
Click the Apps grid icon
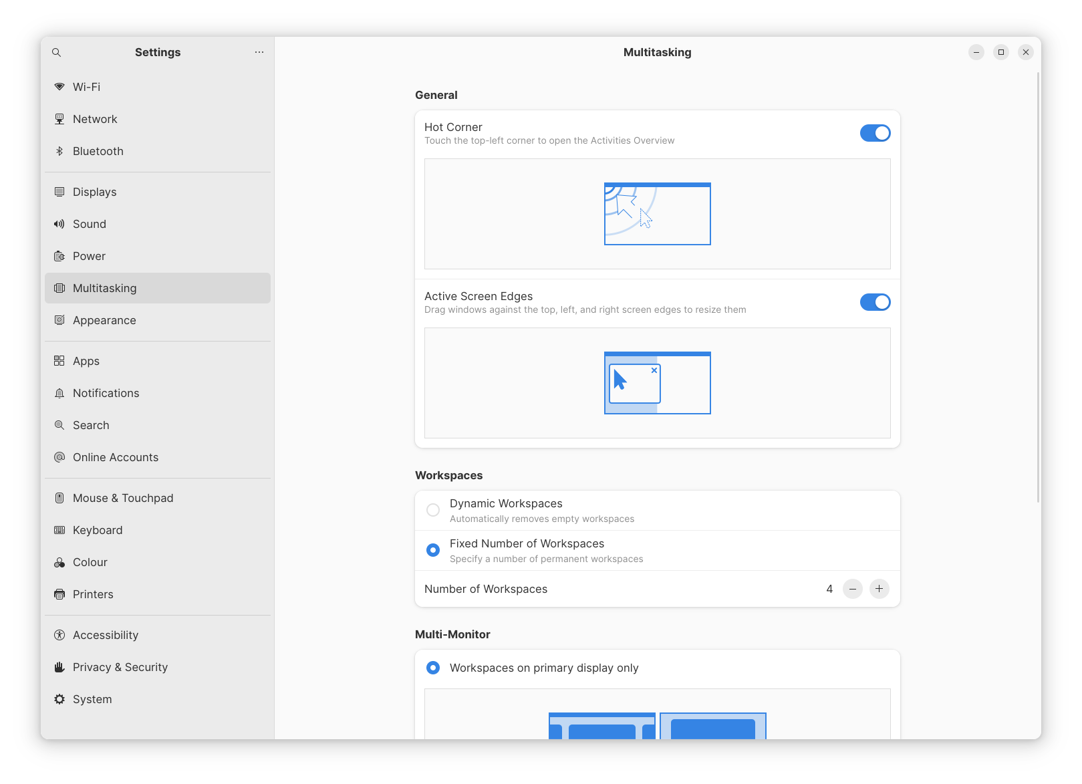(59, 361)
